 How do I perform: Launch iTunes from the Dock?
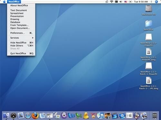[x=100, y=116]
